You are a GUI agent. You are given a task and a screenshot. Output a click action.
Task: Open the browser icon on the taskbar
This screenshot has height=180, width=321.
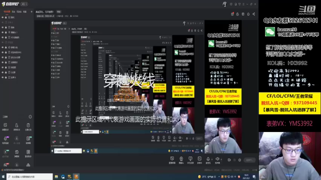point(63,177)
